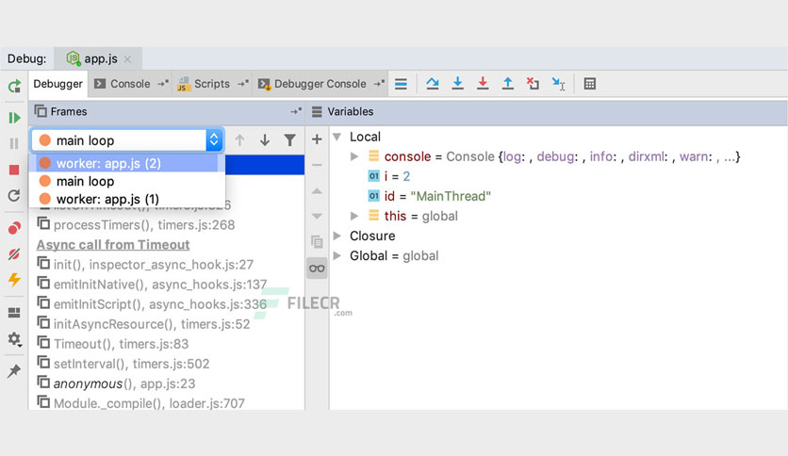
Task: Select variable id = "MainThread"
Action: (x=430, y=196)
